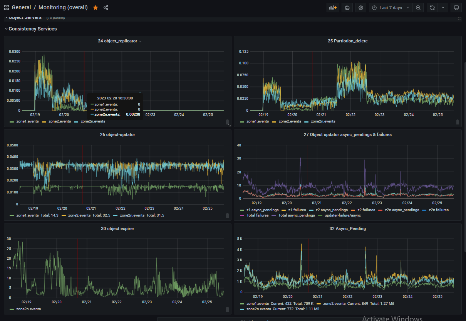The width and height of the screenshot is (466, 321).
Task: Toggle z1 failures series in panel 27 legend
Action: 297,210
